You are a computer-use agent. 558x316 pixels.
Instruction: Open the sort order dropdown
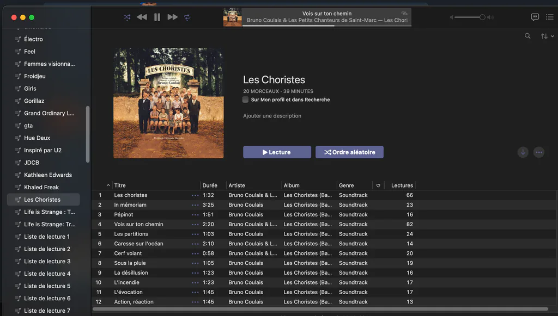(547, 36)
